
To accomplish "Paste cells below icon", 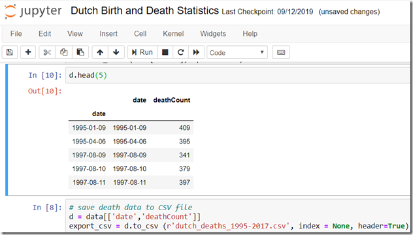I will click(x=80, y=52).
